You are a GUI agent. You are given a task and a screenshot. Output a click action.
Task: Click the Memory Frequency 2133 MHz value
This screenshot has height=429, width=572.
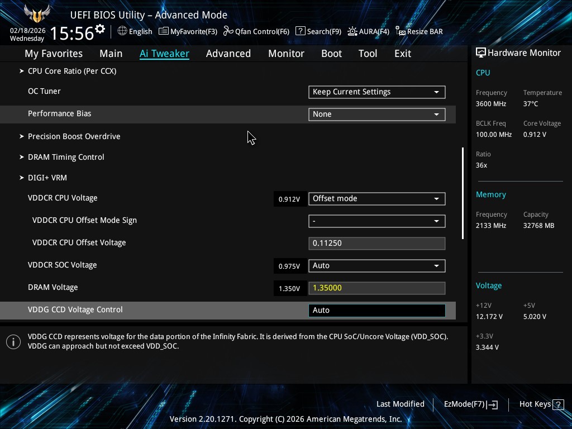click(490, 226)
